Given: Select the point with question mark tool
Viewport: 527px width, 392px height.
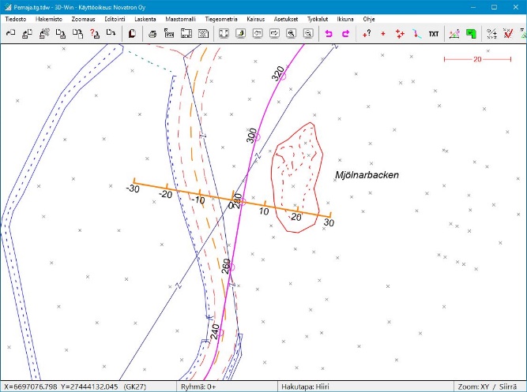Looking at the screenshot, I should [366, 34].
